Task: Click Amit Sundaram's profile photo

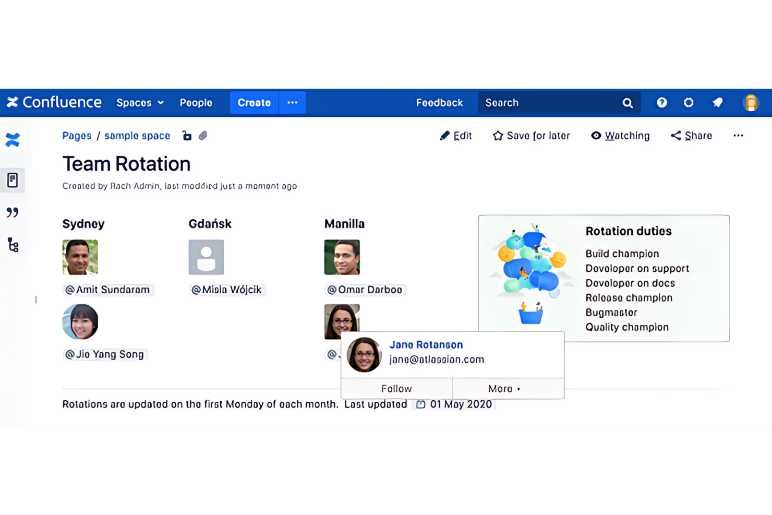Action: pos(80,257)
